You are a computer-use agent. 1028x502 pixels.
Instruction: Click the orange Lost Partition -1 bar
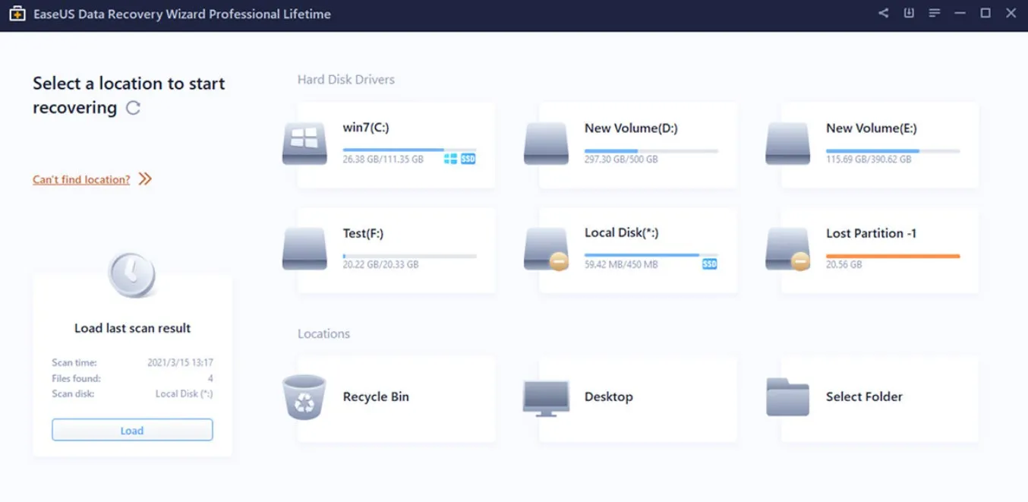tap(893, 256)
